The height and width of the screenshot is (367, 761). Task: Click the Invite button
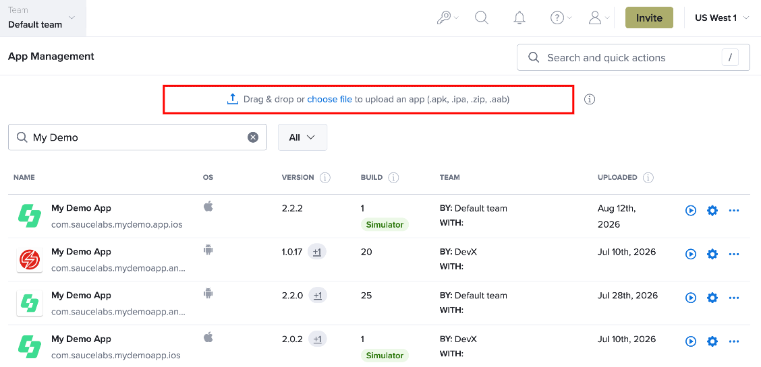point(649,18)
